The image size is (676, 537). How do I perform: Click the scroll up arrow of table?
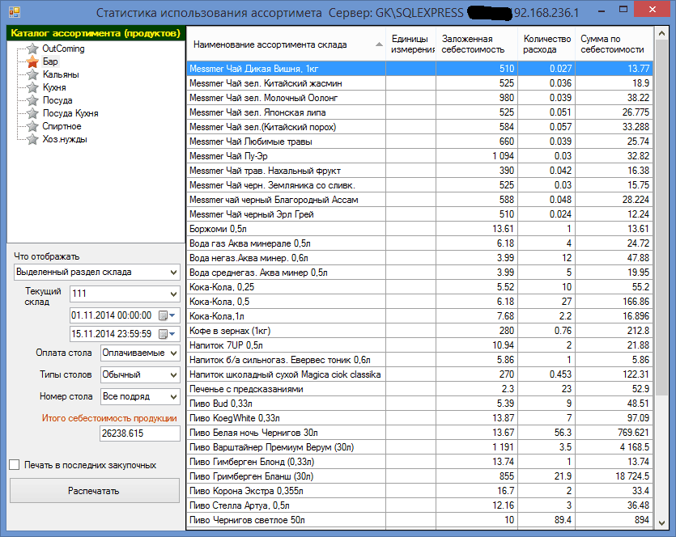click(x=661, y=33)
